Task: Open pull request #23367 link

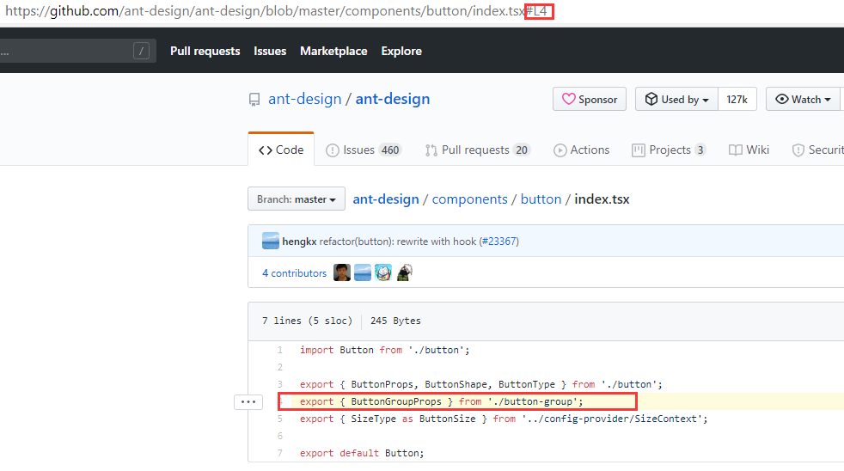Action: click(499, 242)
